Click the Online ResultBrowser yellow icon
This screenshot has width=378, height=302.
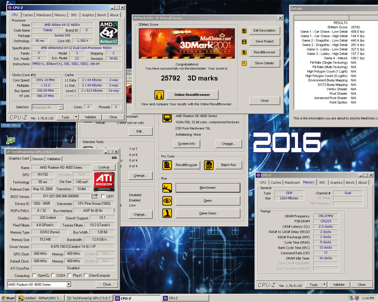tap(159, 95)
